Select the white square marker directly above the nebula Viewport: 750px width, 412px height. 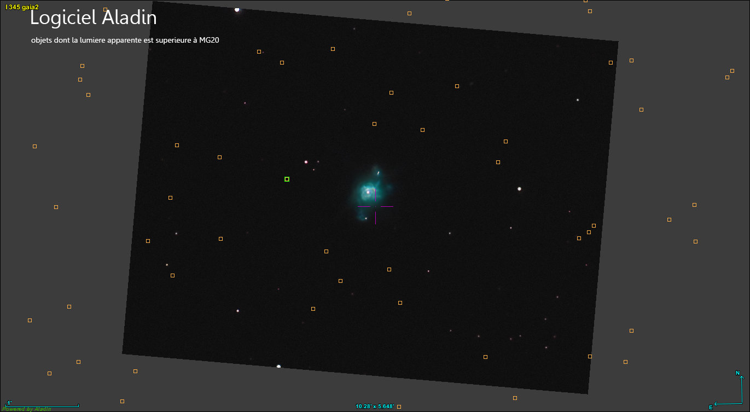374,124
